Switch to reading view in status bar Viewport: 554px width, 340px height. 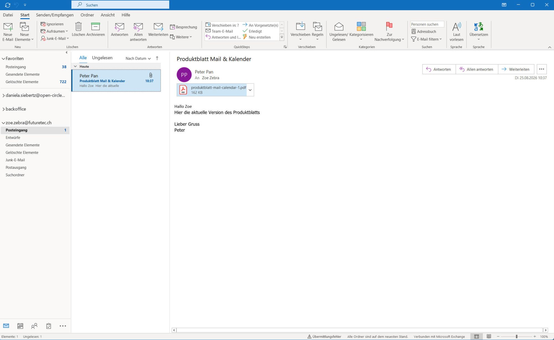[489, 336]
